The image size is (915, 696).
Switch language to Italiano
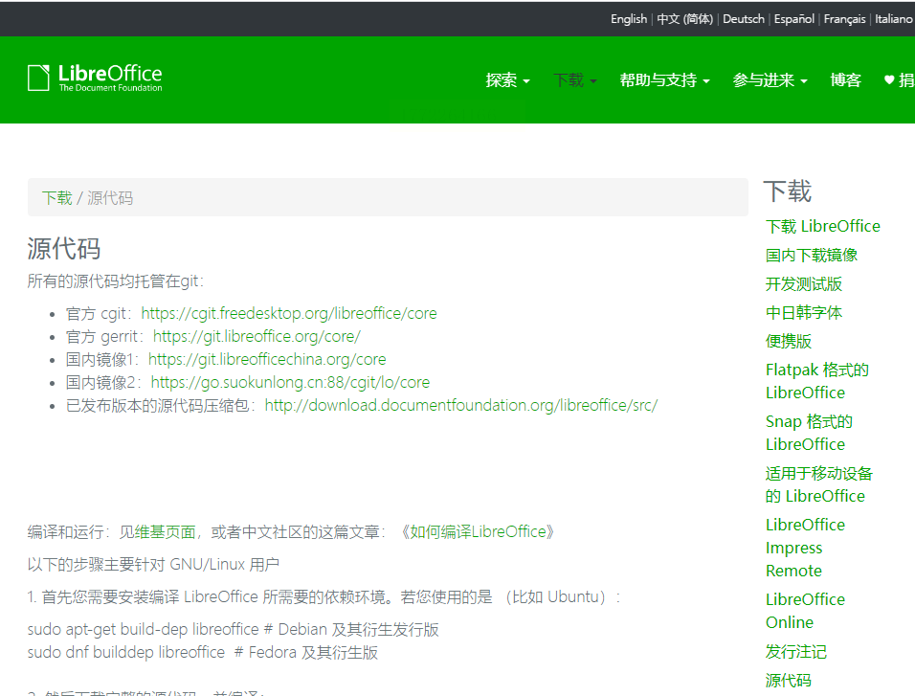tap(893, 19)
